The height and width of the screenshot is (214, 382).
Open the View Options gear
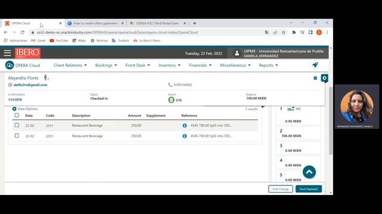tap(14, 109)
